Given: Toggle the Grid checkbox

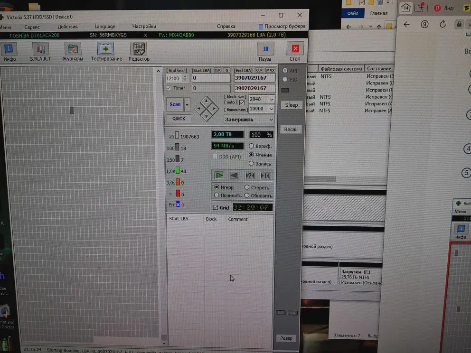Looking at the screenshot, I should click(x=216, y=207).
